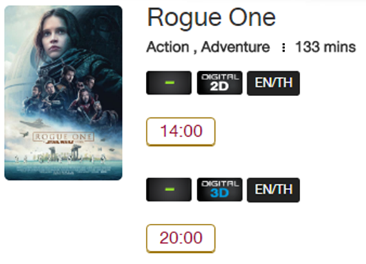Click the dark helmet silhouette on the poster
The height and width of the screenshot is (264, 366).
tap(102, 29)
